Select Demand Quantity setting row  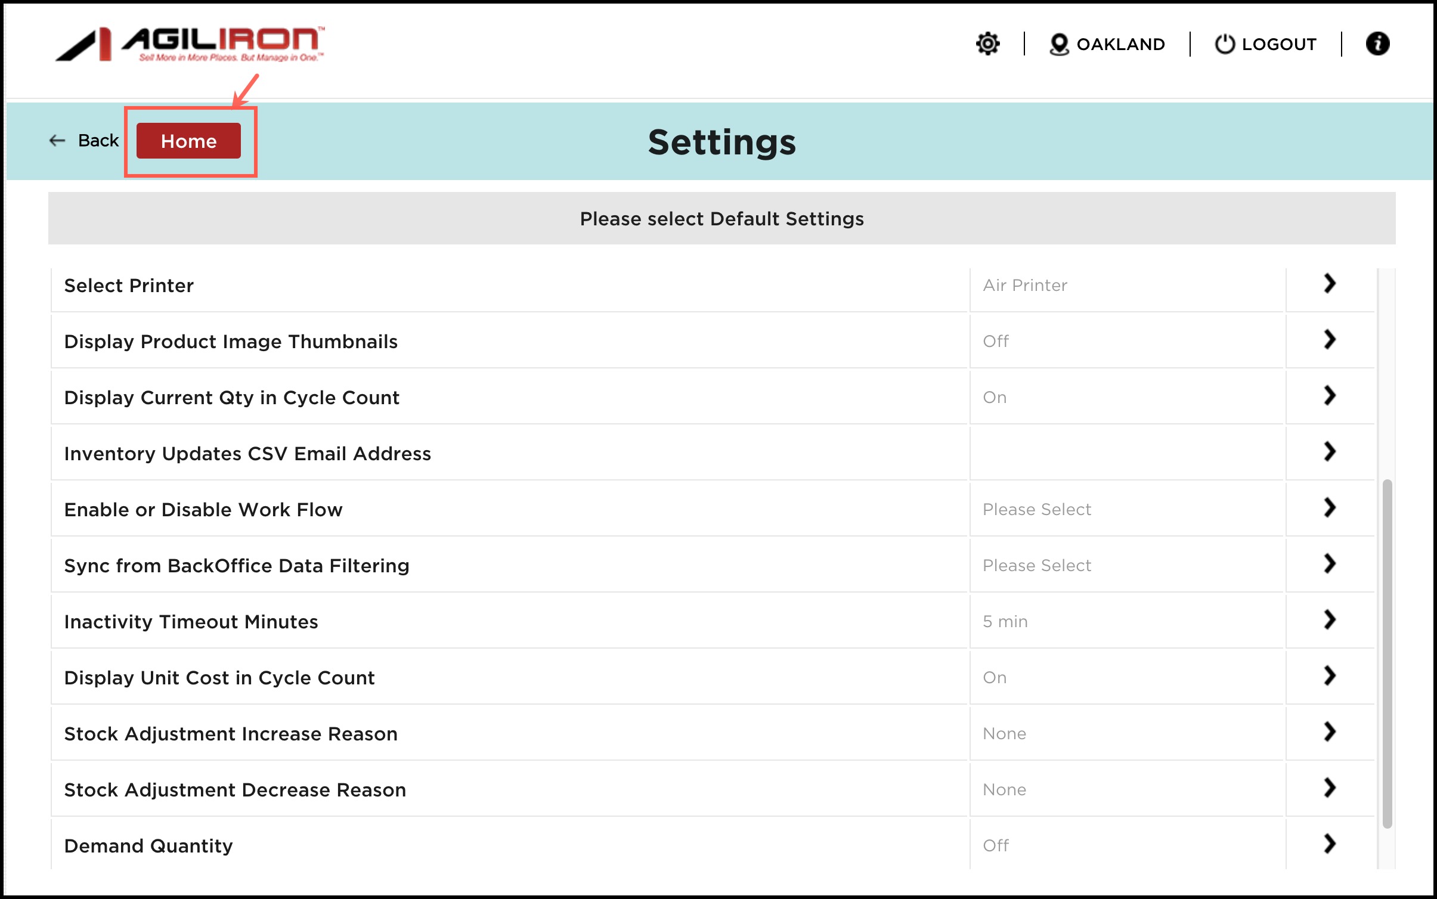pos(148,845)
